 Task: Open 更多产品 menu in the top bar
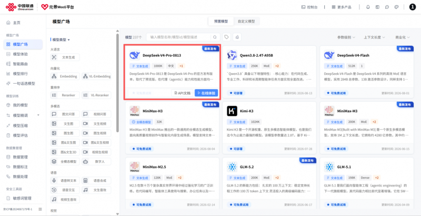point(342,7)
